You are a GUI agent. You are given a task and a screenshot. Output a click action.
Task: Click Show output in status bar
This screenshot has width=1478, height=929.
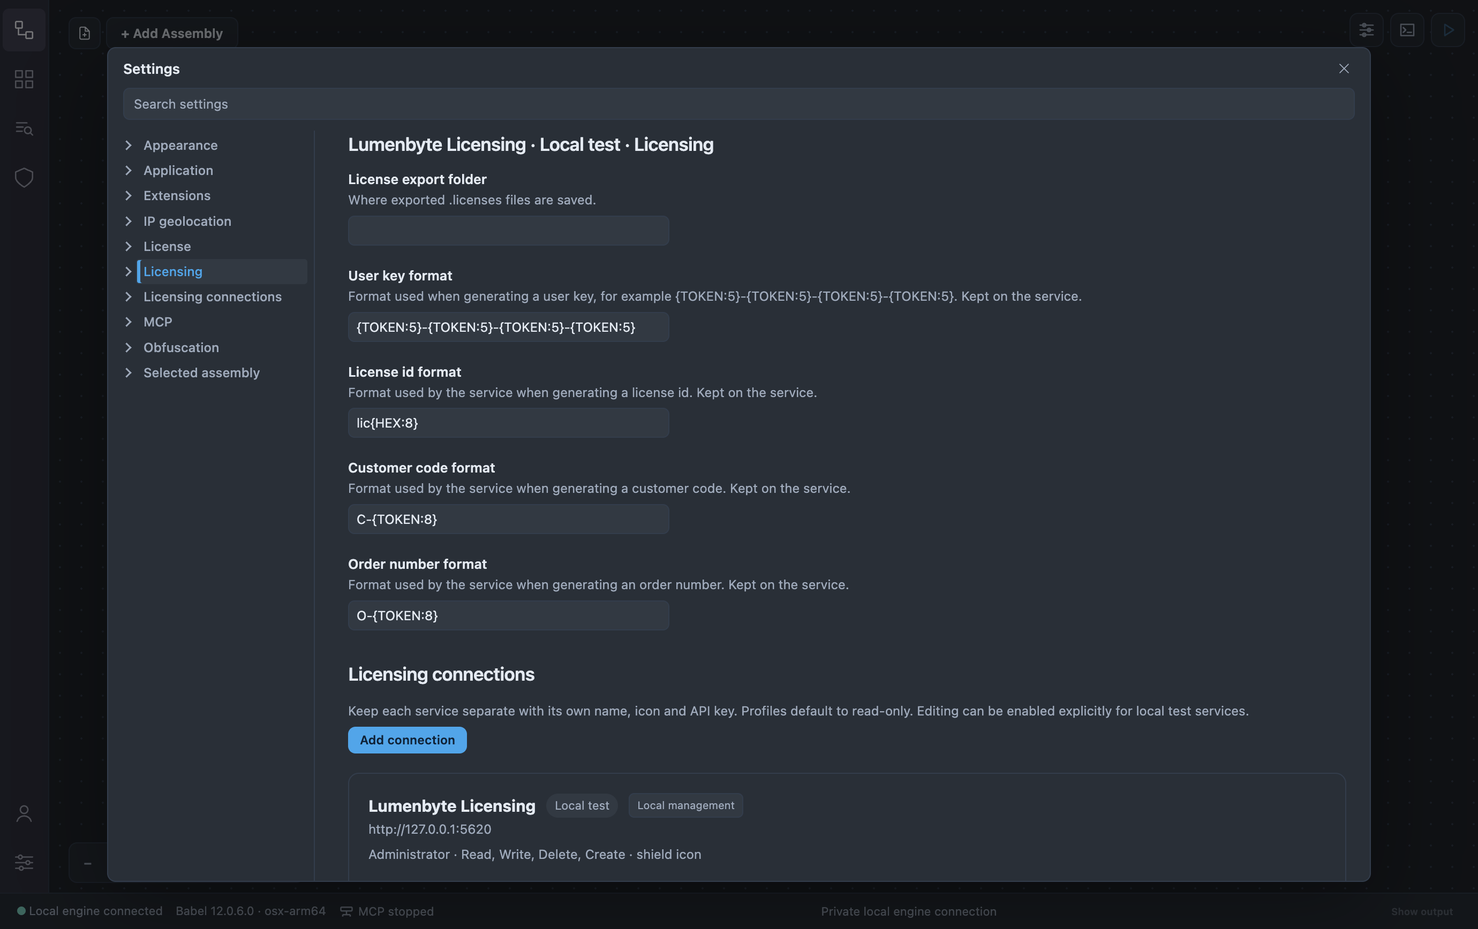pyautogui.click(x=1422, y=911)
